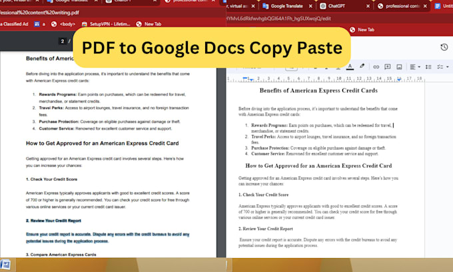The height and width of the screenshot is (272, 453).
Task: Open the Classified Ad bookmark
Action: click(15, 24)
